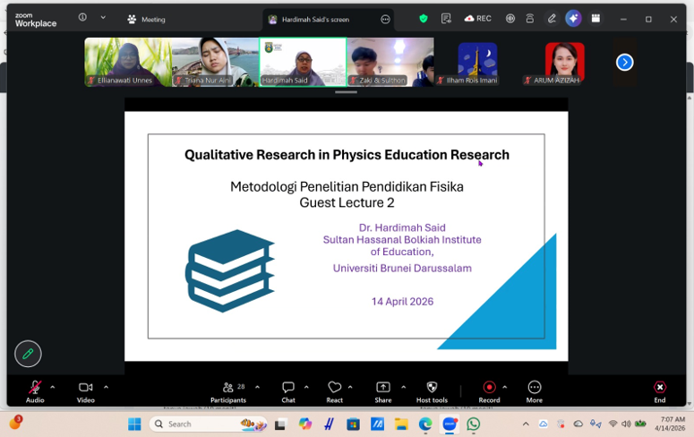Image resolution: width=694 pixels, height=437 pixels.
Task: Open Hardimah Said's screen share options
Action: click(385, 19)
